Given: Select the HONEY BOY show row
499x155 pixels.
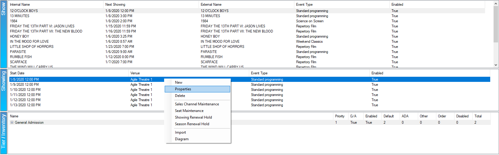Looking at the screenshot, I should pyautogui.click(x=247, y=36).
